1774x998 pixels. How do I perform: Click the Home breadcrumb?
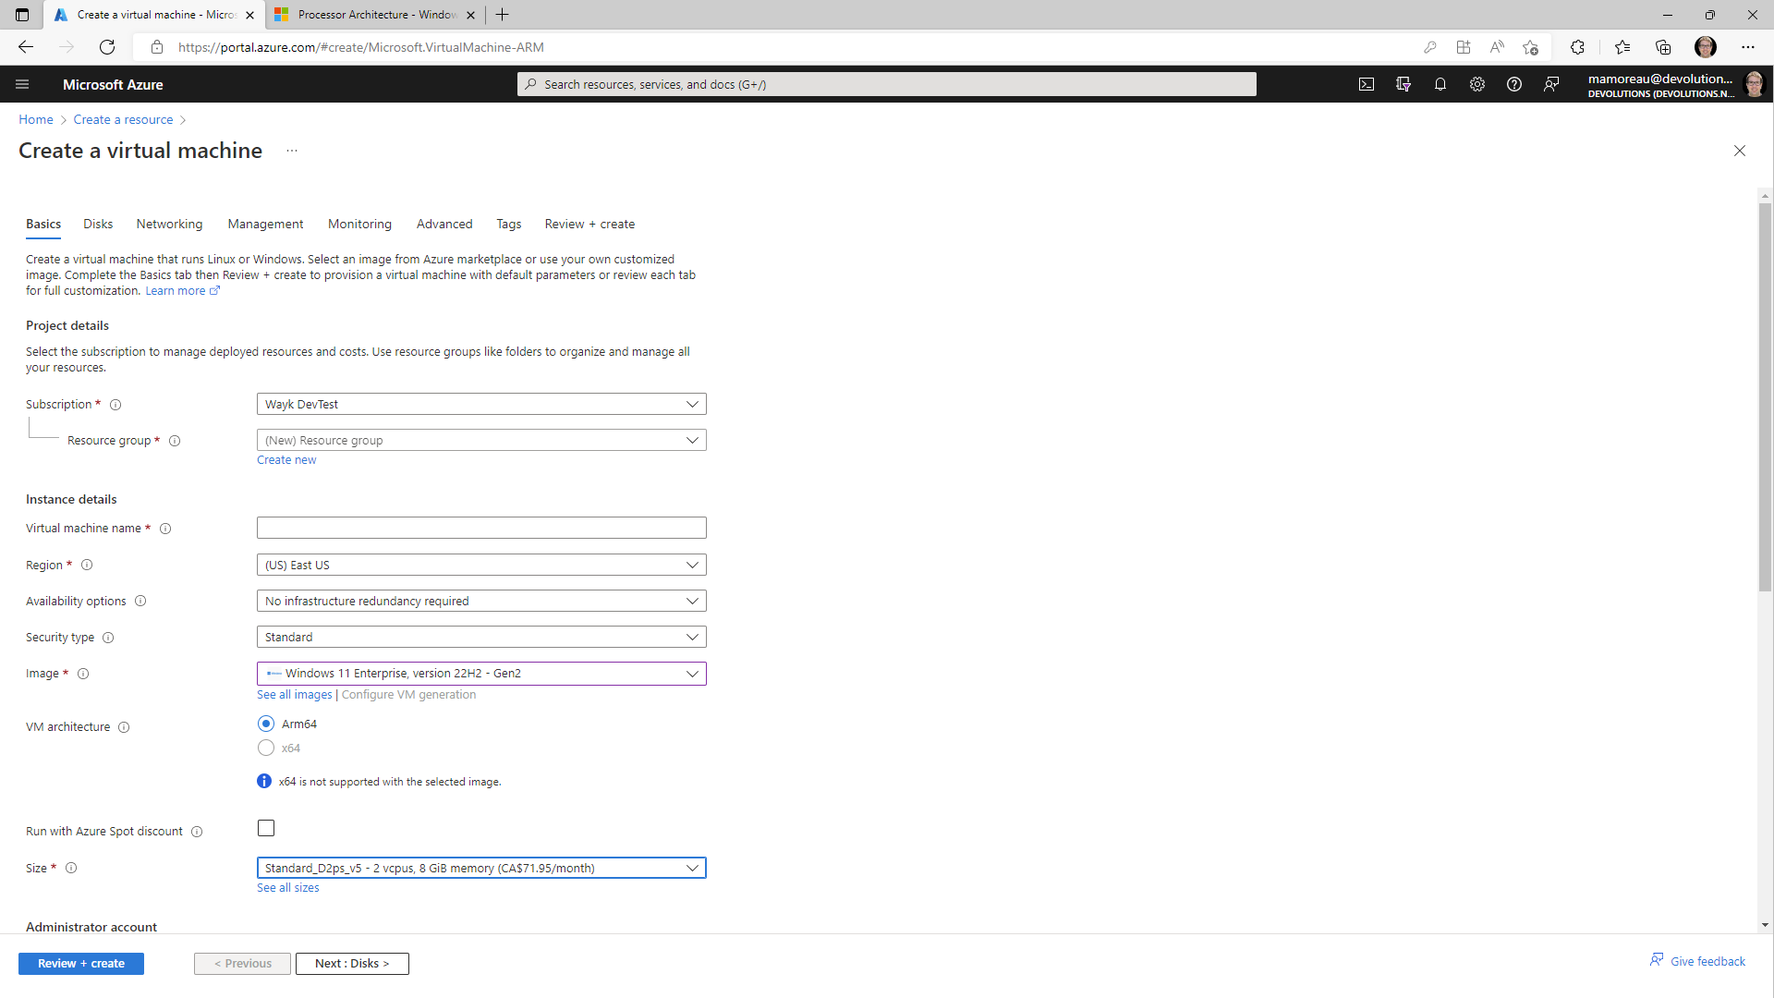point(36,120)
